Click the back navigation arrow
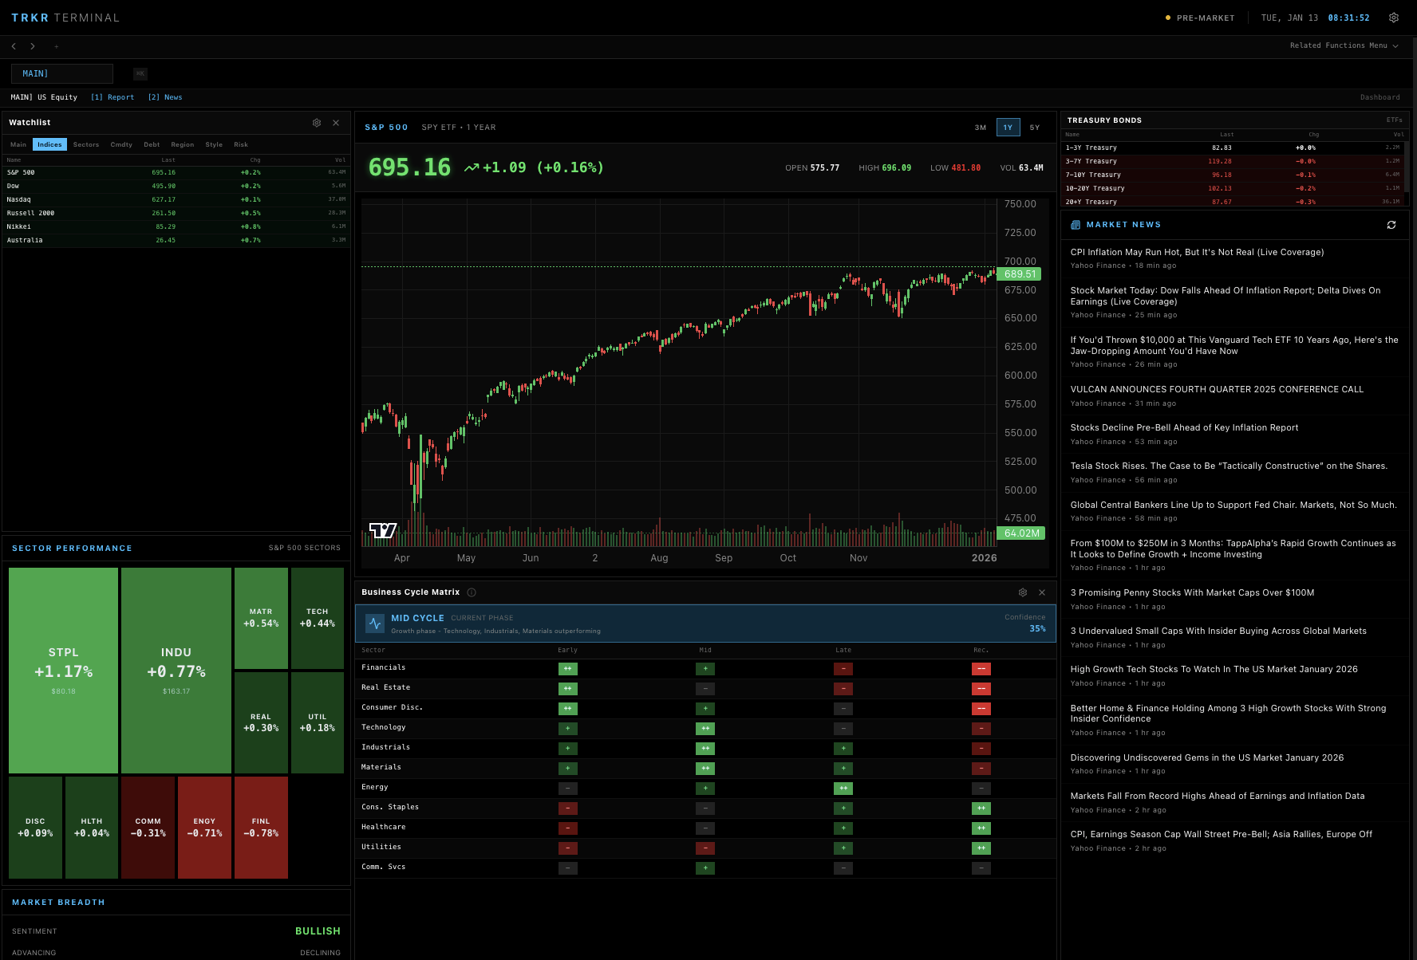 click(13, 46)
